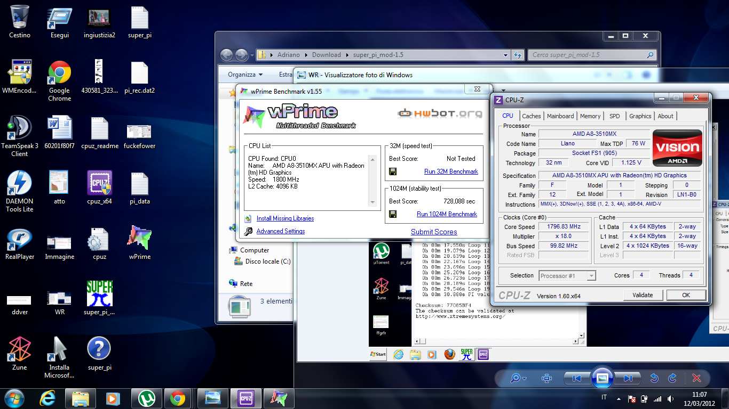Select the super_pi_... desktop application icon
The height and width of the screenshot is (409, 729).
coord(99,299)
